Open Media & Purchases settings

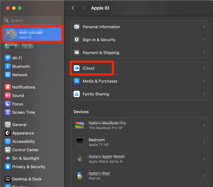[100, 81]
